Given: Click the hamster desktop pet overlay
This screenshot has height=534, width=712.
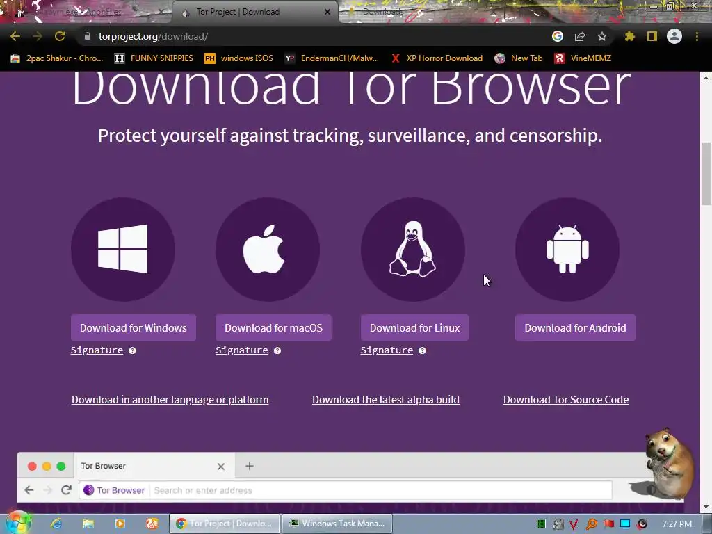Looking at the screenshot, I should [669, 462].
